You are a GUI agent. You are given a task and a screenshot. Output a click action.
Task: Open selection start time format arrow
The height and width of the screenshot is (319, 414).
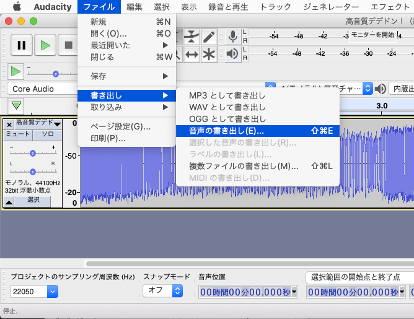402,292
